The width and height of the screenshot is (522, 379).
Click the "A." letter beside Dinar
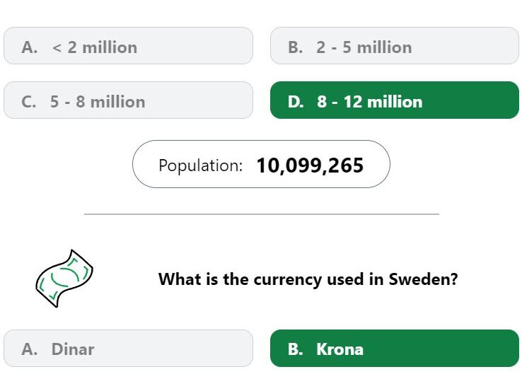click(x=29, y=349)
